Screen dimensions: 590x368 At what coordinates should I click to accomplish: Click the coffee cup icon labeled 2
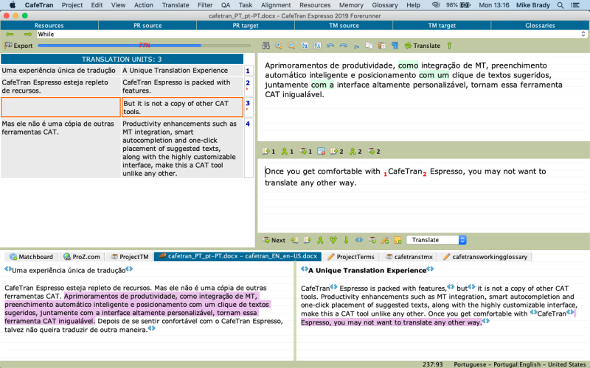pyautogui.click(x=374, y=152)
